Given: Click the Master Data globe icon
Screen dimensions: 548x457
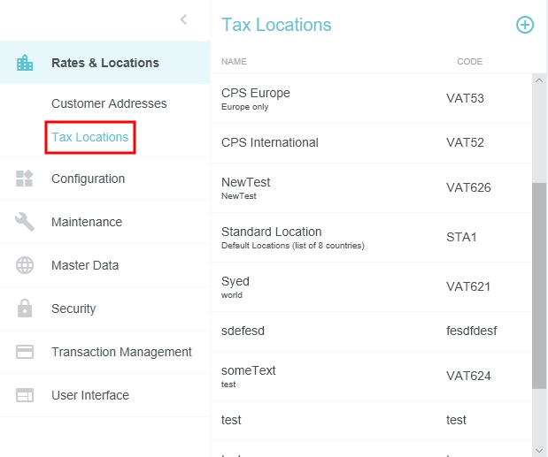Looking at the screenshot, I should tap(25, 265).
